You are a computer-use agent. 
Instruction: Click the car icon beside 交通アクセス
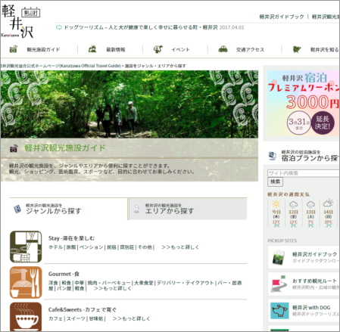223,49
